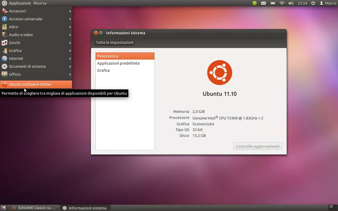The image size is (338, 211).
Task: Switch to Informazioni sistema taskbar button
Action: [85, 208]
